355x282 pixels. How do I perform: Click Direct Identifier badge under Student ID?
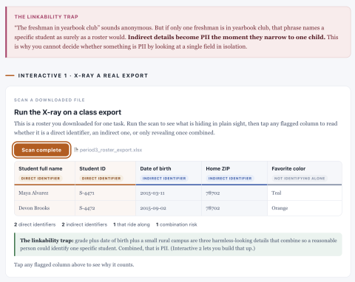[101, 179]
